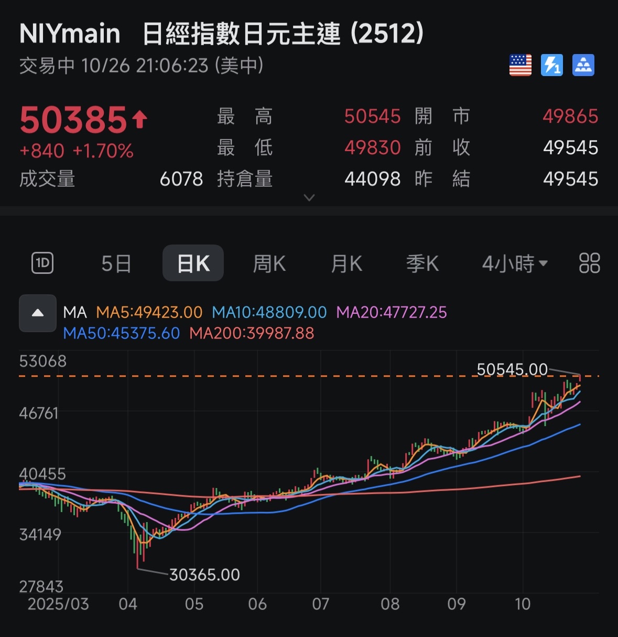Open the 1D intraday chart icon
The width and height of the screenshot is (618, 637).
42,263
